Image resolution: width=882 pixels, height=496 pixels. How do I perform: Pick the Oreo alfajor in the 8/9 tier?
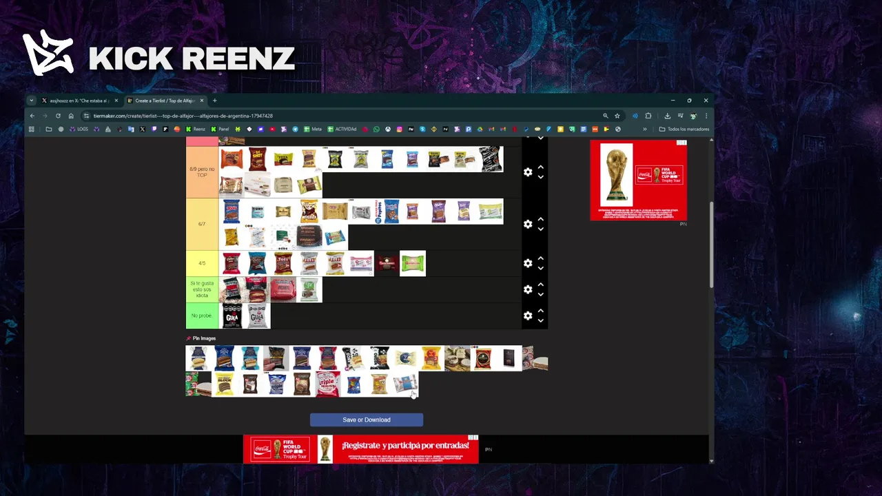click(387, 159)
